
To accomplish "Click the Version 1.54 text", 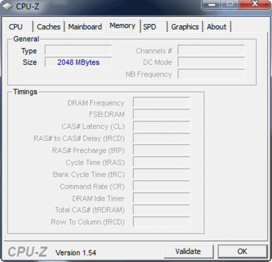I will [76, 253].
